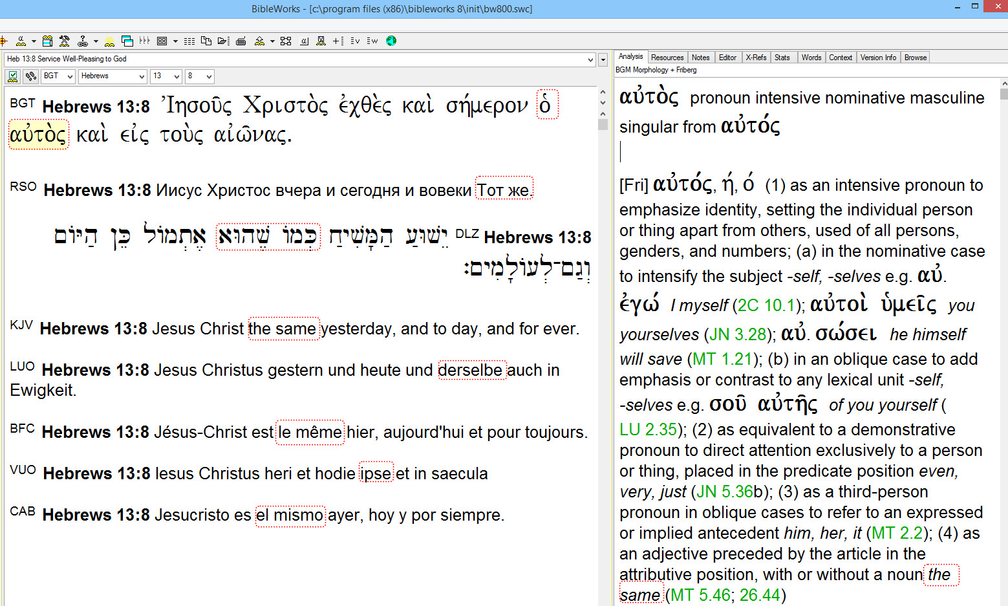Image resolution: width=1008 pixels, height=606 pixels.
Task: Click the calendar-style window toolbar icon
Action: (47, 41)
